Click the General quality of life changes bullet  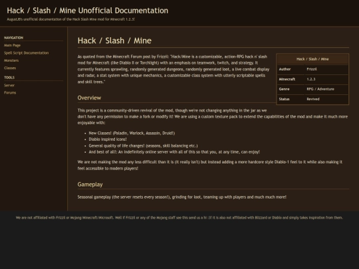(143, 145)
